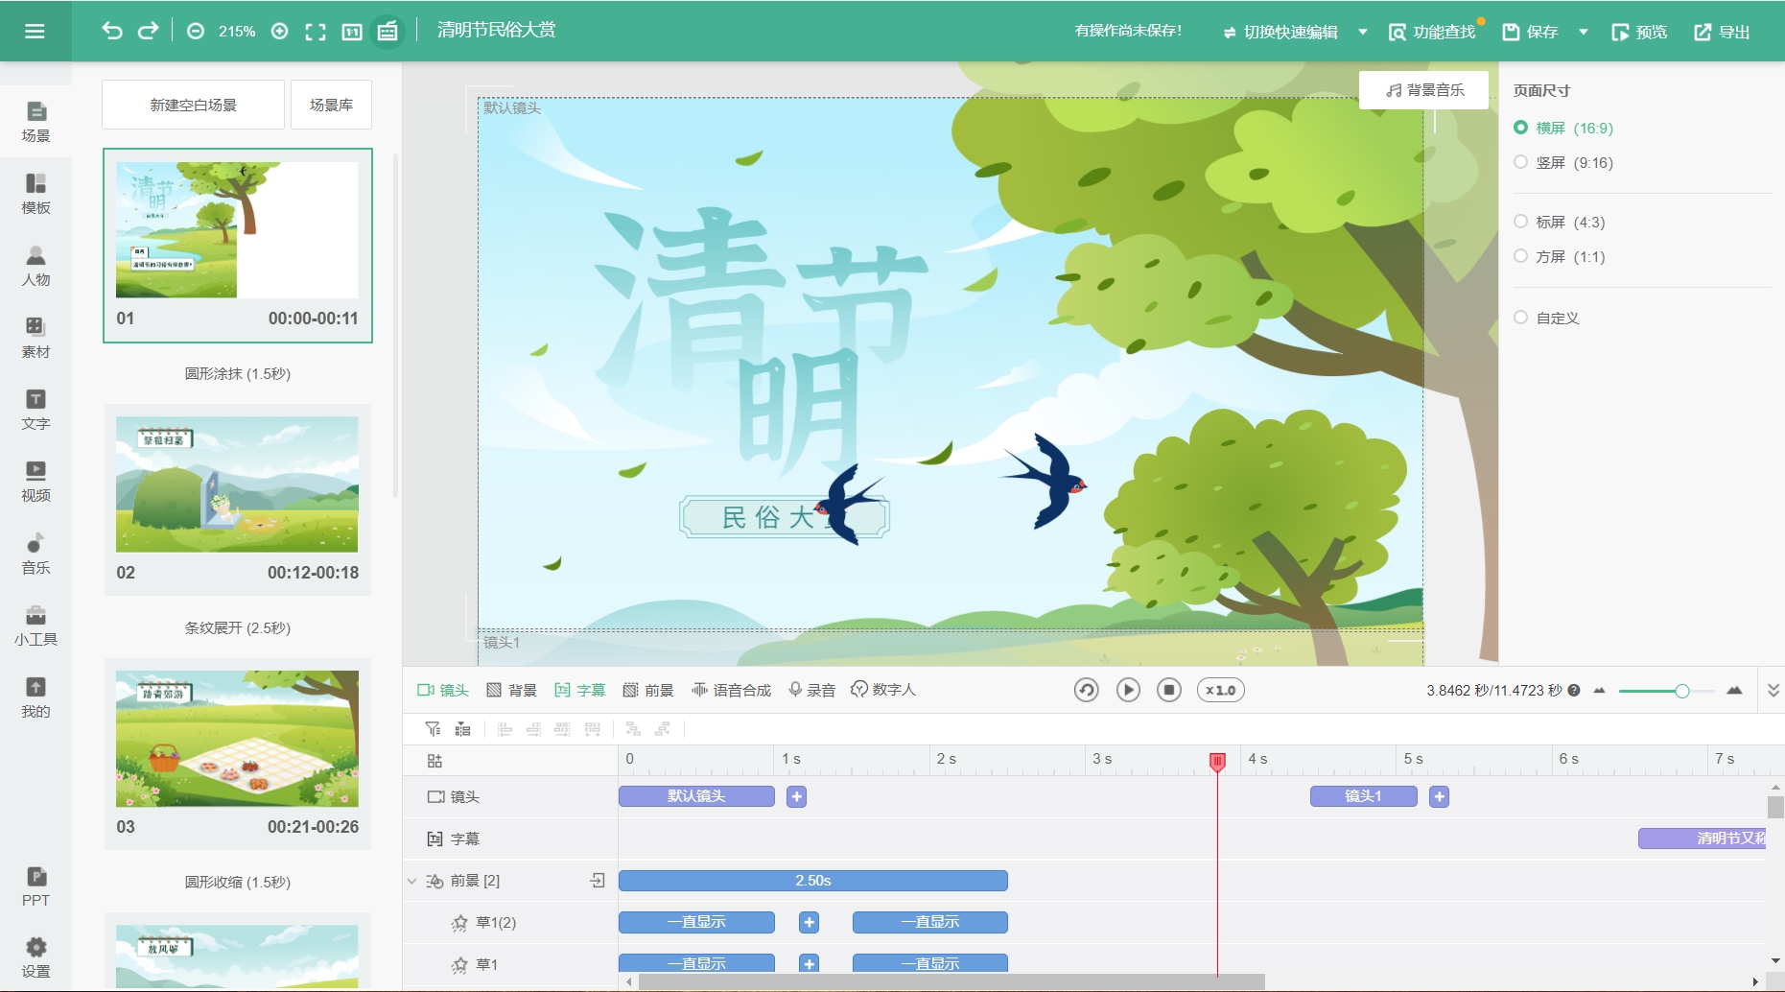1785x992 pixels.
Task: Open the 音乐 music panel
Action: click(35, 554)
